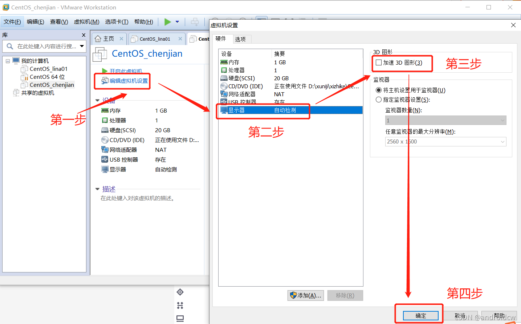Open the maximum resolution 2560 x 1600 dropdown
Viewport: 521px width, 324px height.
446,142
